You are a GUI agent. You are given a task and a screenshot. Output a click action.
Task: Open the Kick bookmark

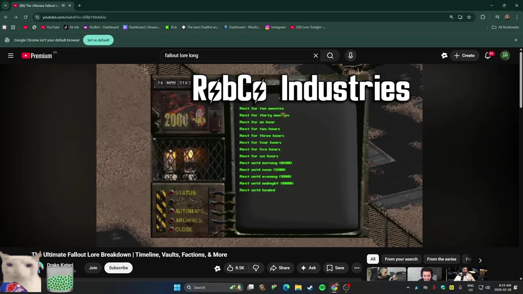pos(171,27)
